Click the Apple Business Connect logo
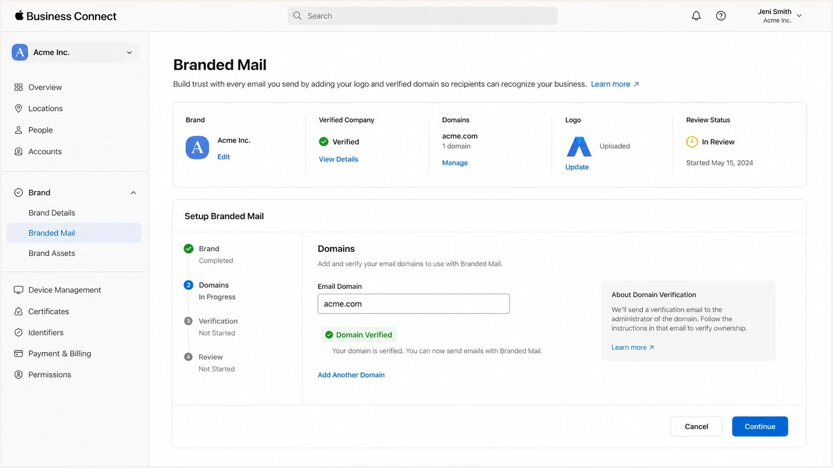The image size is (833, 468). click(65, 16)
